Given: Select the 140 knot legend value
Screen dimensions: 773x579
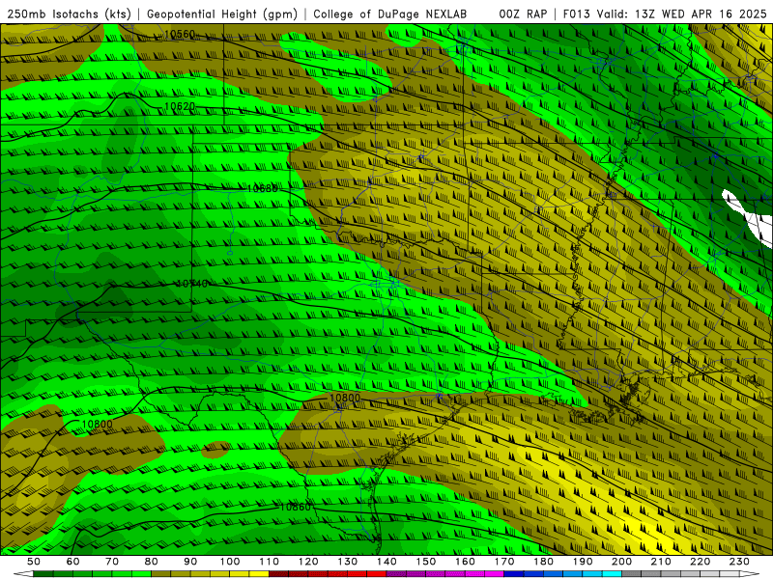Looking at the screenshot, I should click(387, 562).
